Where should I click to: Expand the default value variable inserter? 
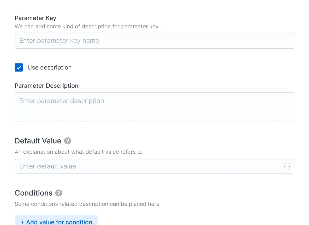[287, 166]
